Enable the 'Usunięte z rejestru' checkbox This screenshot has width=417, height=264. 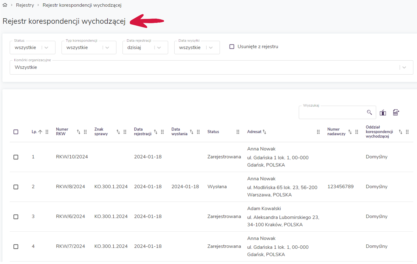click(x=232, y=47)
